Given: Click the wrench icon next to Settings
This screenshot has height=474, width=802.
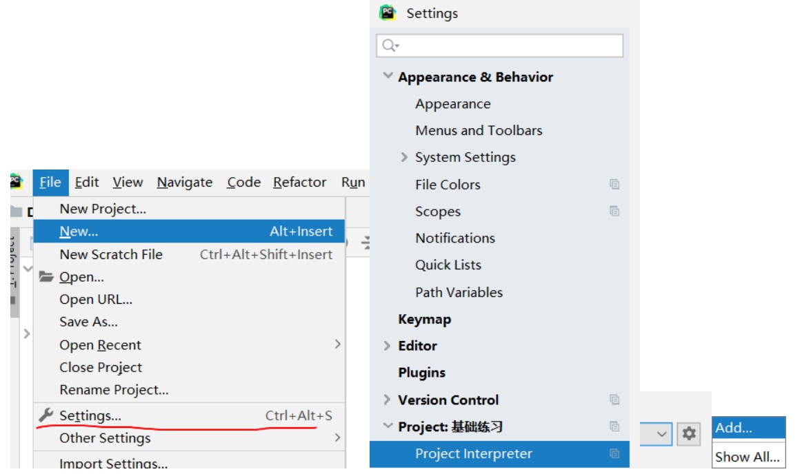Looking at the screenshot, I should [46, 415].
